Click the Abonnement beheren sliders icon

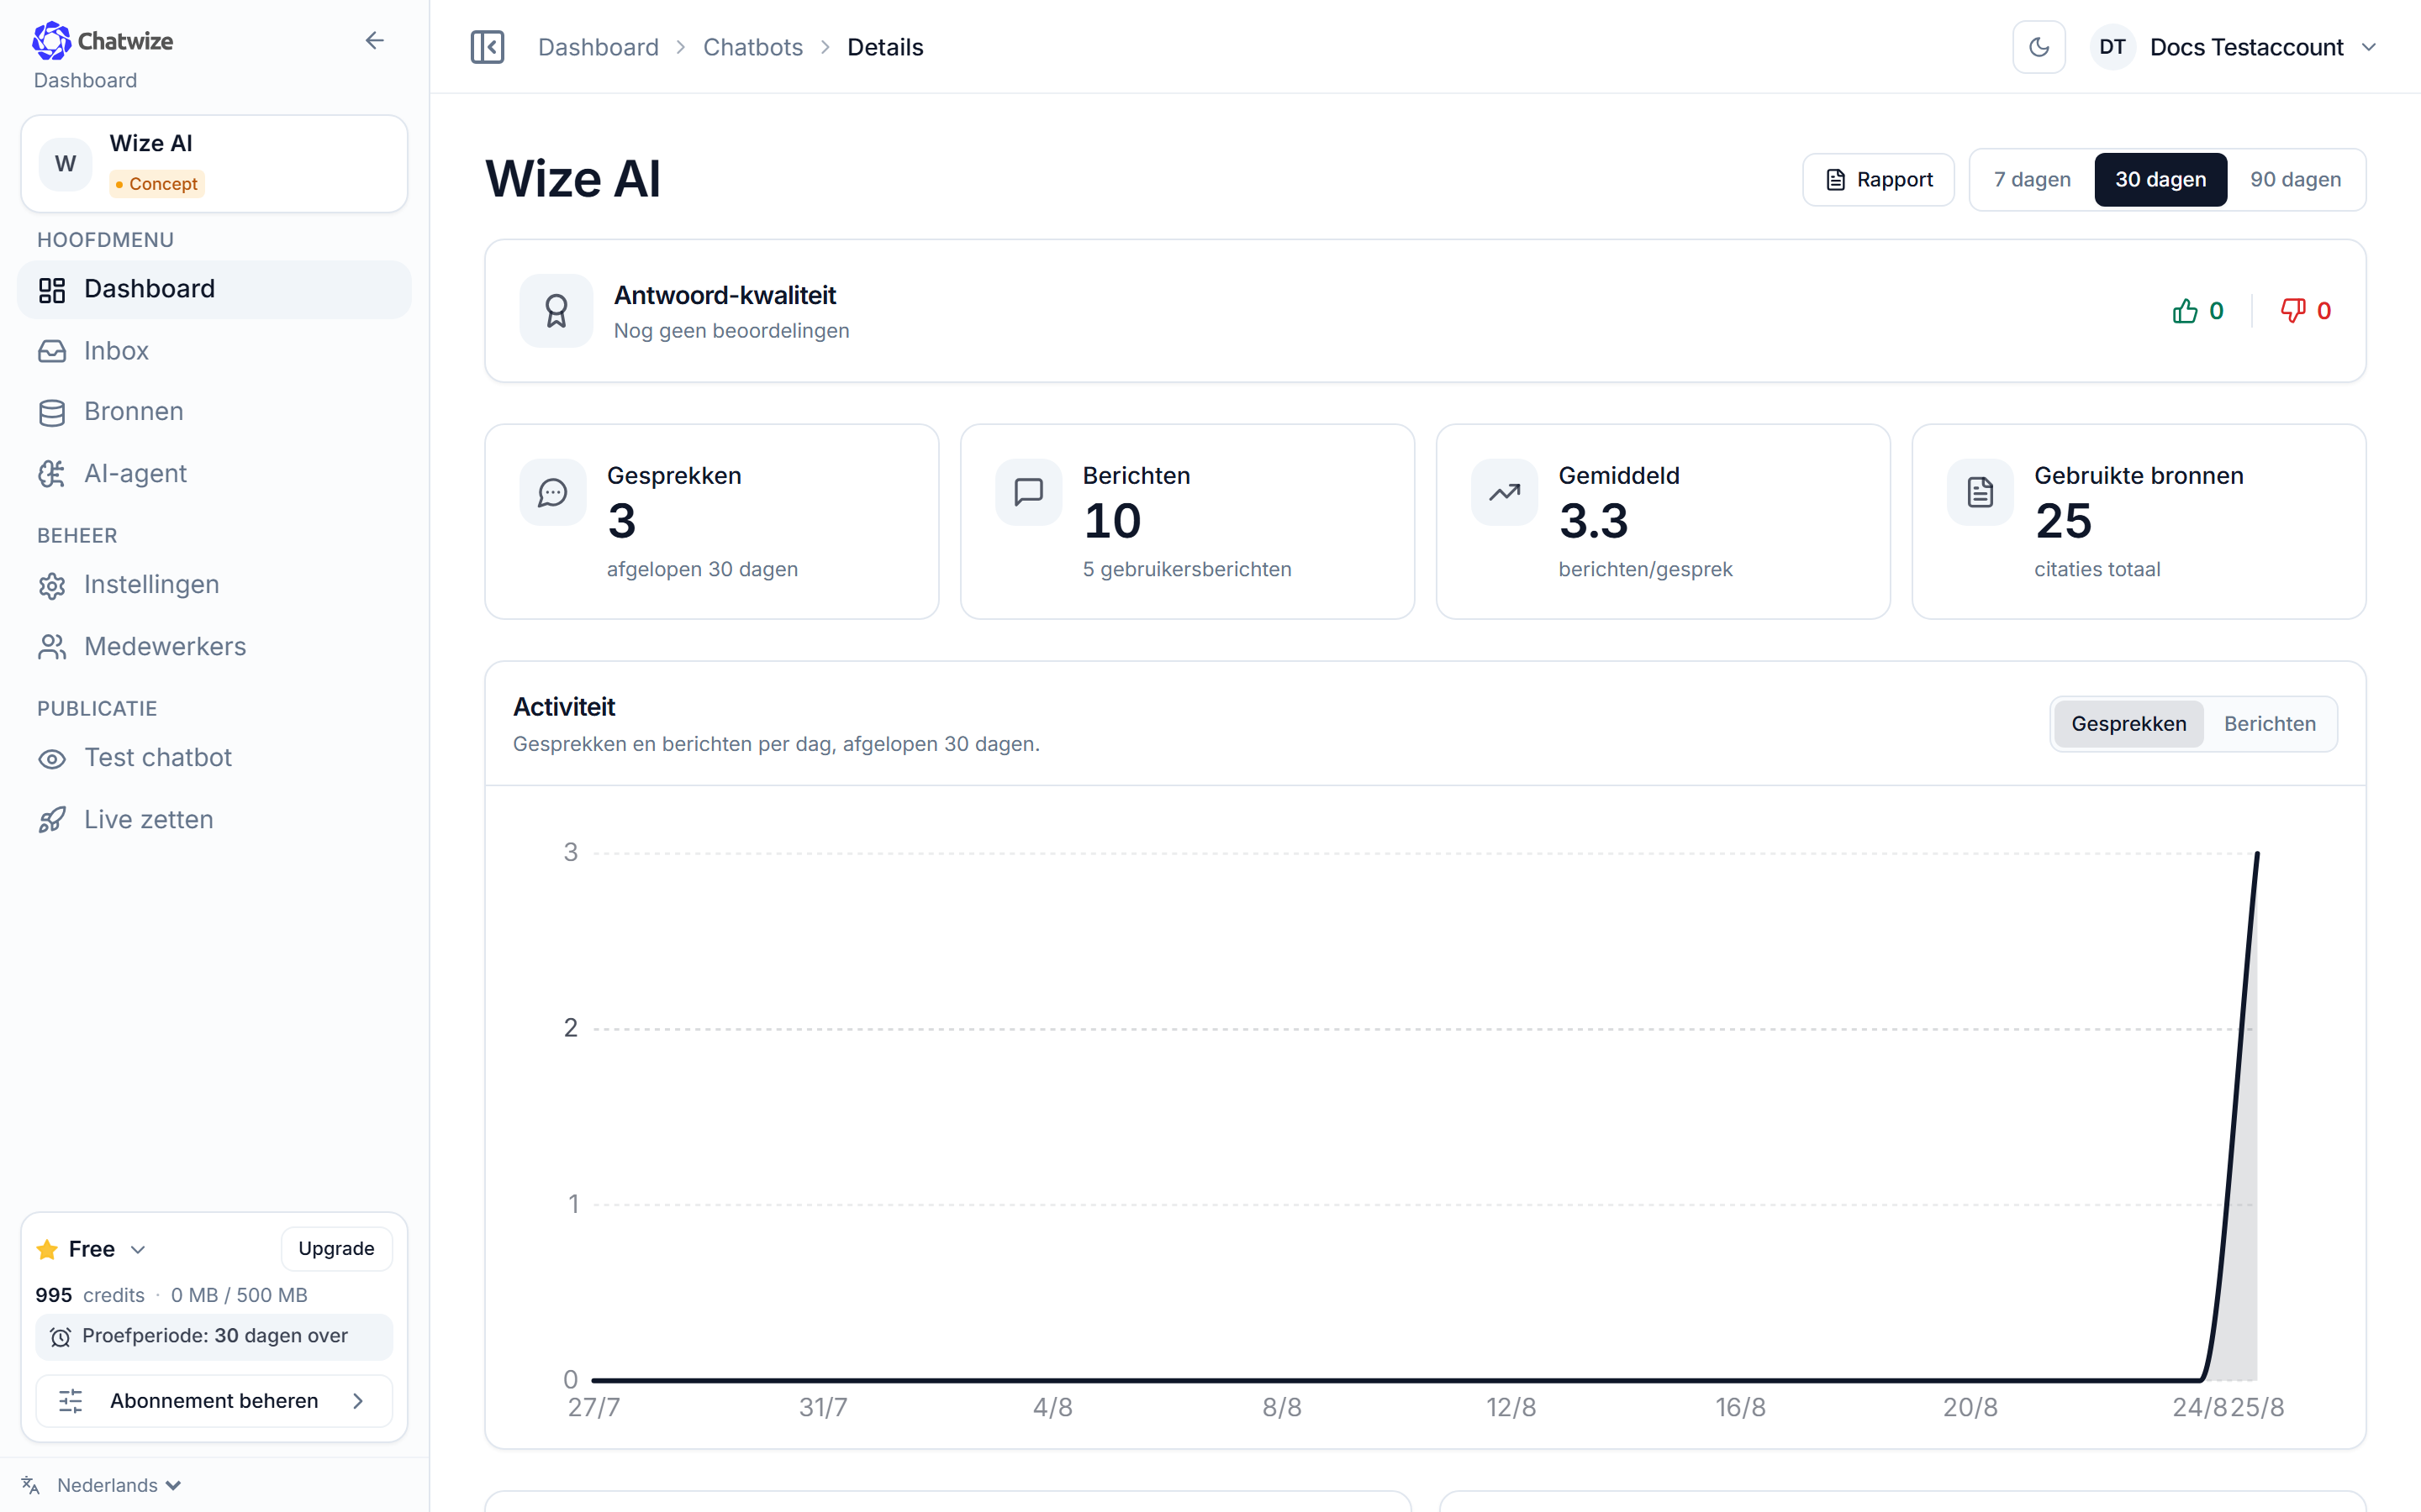point(70,1401)
